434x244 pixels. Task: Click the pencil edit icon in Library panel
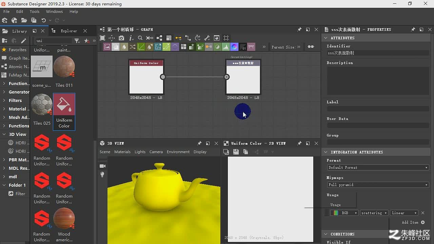click(23, 41)
